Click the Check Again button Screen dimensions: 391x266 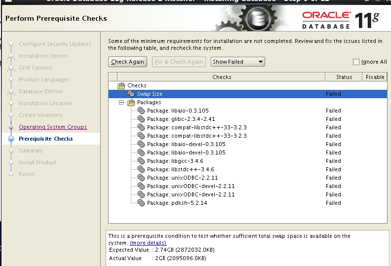pyautogui.click(x=127, y=62)
